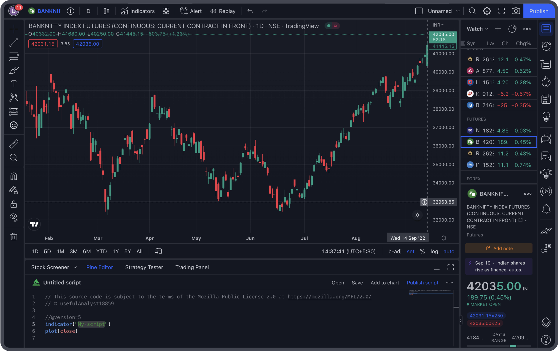Enter fullscreen mode icon
This screenshot has height=351, width=558.
coord(501,11)
